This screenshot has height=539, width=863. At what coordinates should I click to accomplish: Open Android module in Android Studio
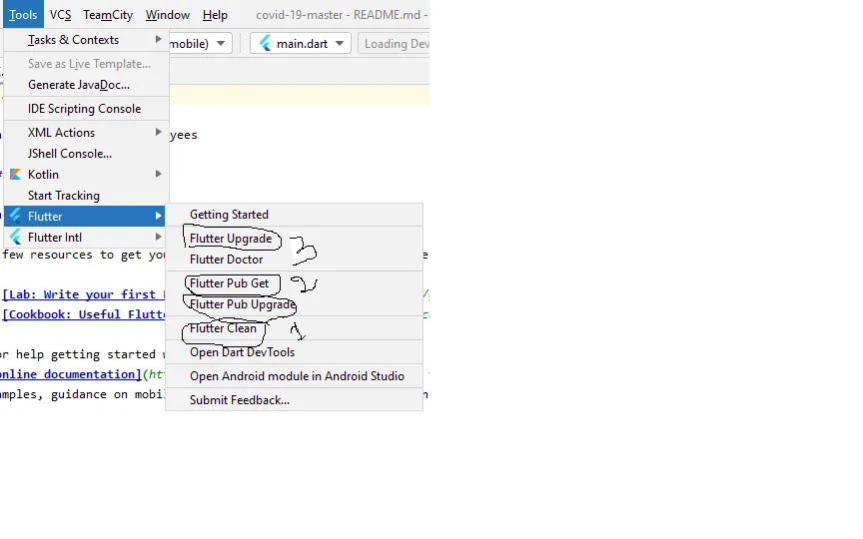[x=294, y=376]
